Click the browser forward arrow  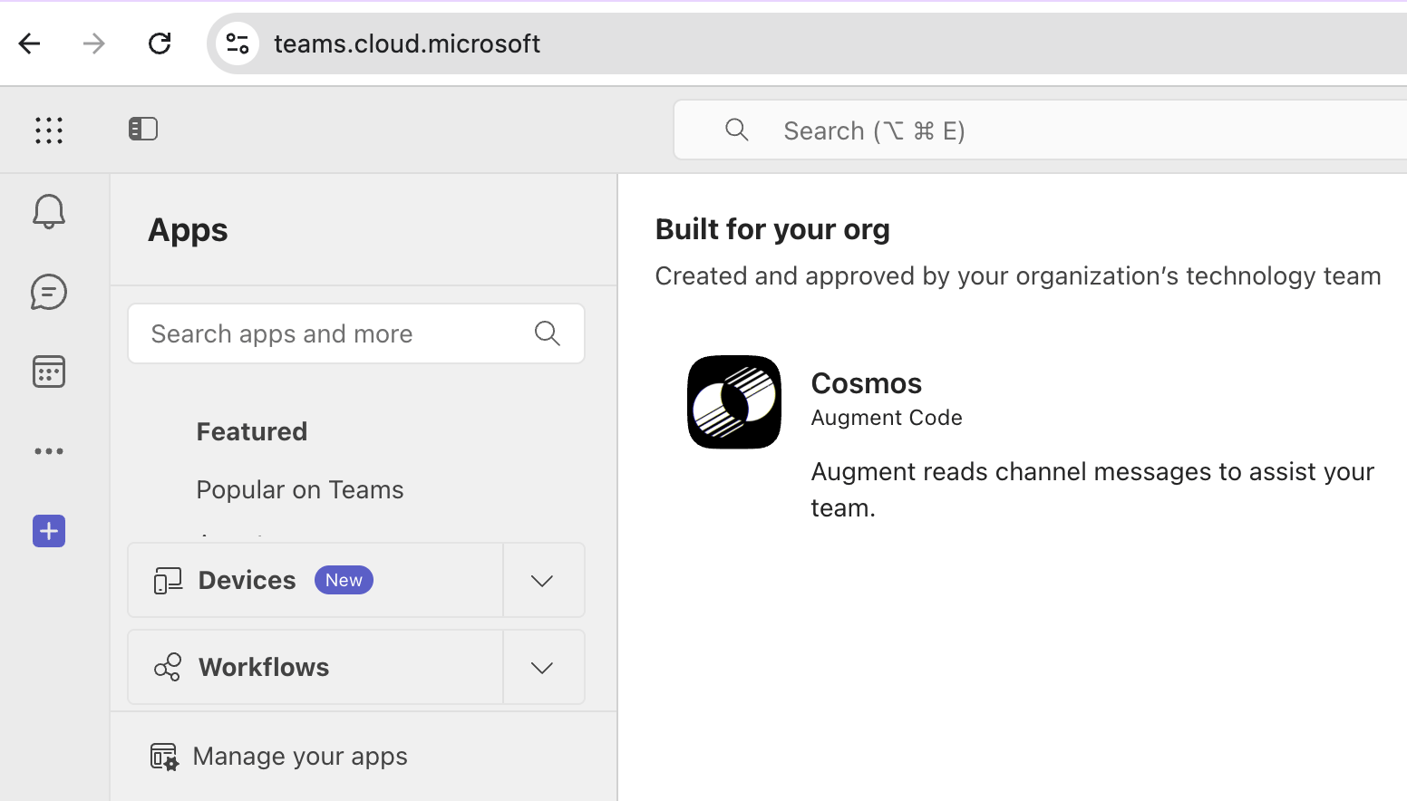94,43
